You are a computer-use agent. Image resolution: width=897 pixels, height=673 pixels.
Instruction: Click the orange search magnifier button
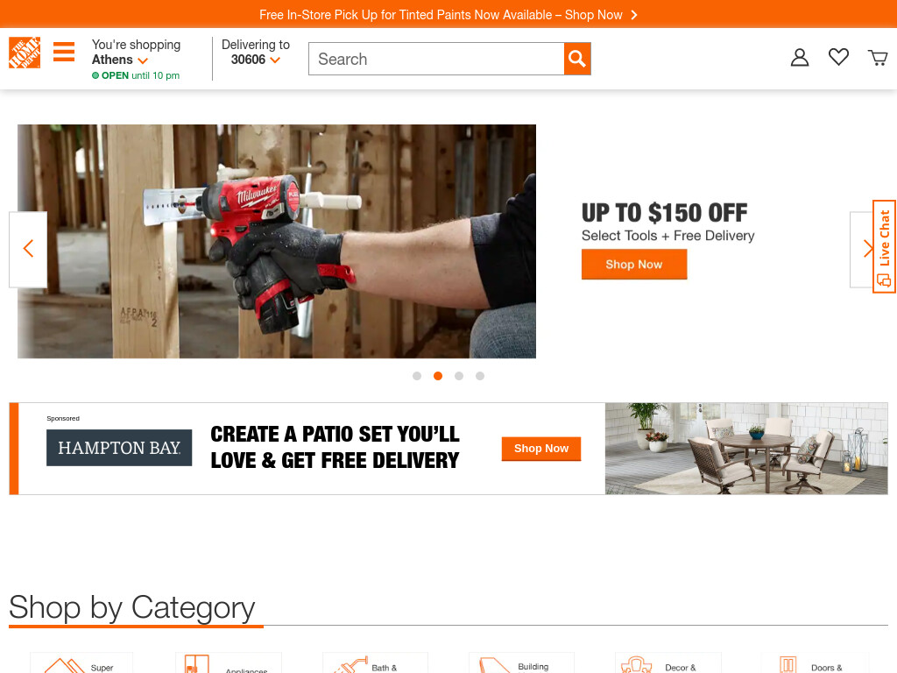[577, 59]
